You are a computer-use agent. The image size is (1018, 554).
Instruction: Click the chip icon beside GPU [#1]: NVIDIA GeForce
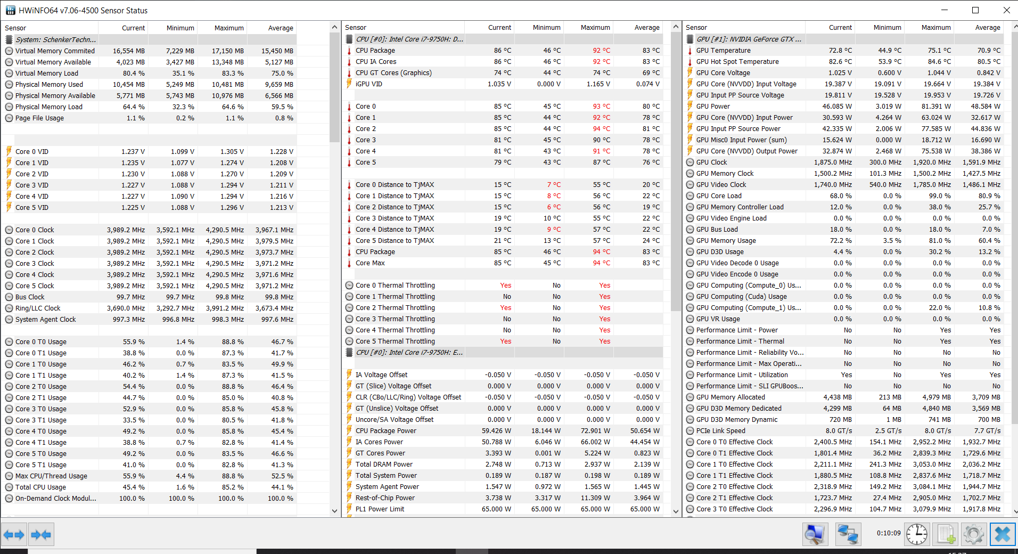click(x=690, y=39)
